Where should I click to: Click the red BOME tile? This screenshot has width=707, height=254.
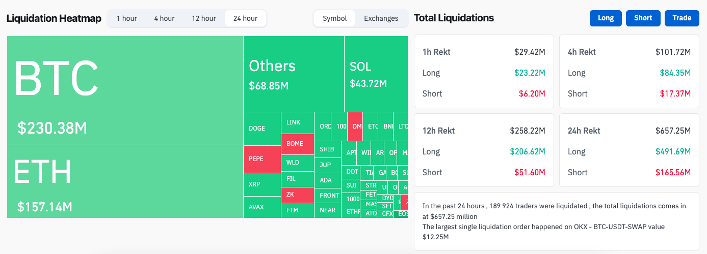[x=297, y=144]
